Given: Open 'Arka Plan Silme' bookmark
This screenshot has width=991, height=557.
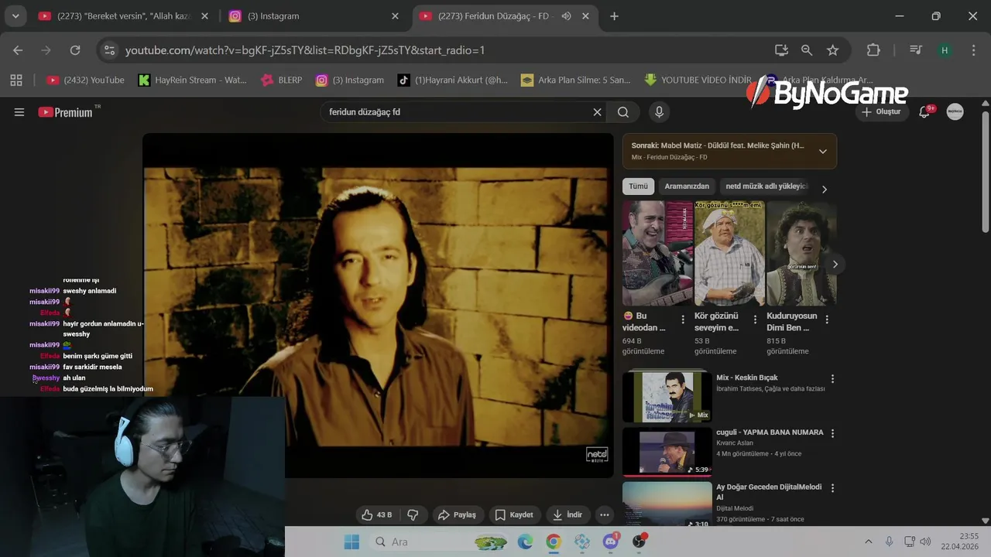Looking at the screenshot, I should coord(576,80).
